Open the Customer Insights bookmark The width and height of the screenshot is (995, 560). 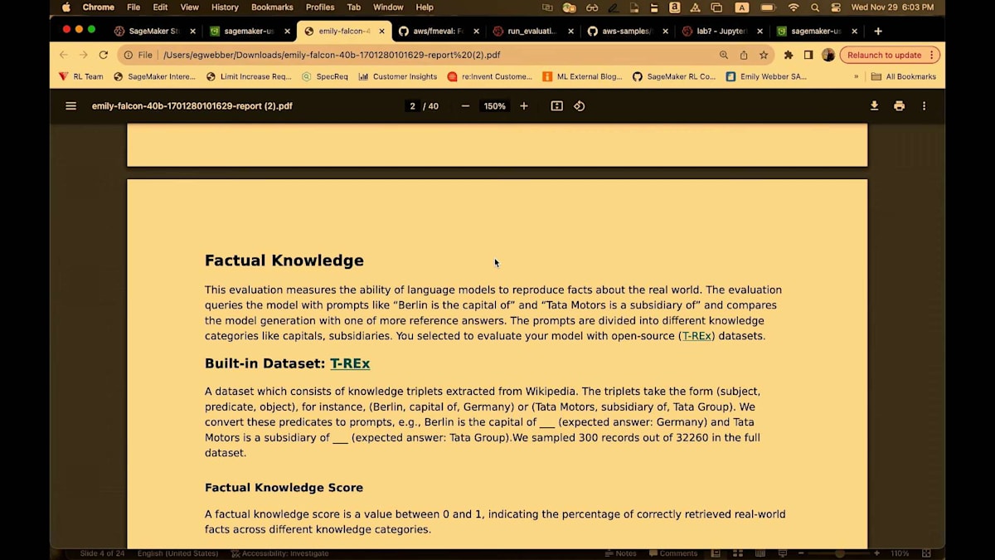[x=398, y=76]
